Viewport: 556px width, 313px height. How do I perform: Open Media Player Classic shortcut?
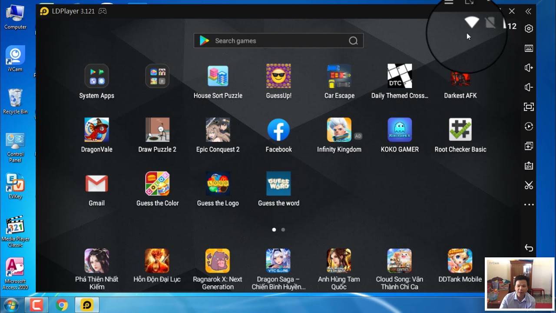click(15, 231)
